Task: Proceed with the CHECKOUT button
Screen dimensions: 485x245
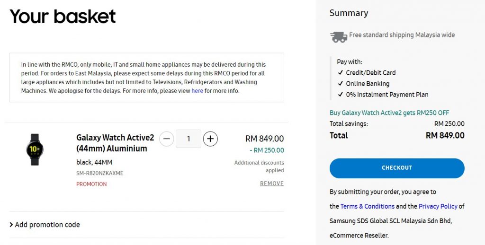Action: (397, 168)
